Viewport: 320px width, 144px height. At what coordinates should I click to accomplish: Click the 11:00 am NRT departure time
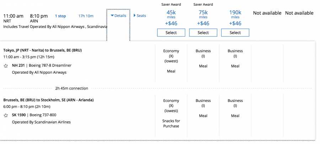point(13,16)
